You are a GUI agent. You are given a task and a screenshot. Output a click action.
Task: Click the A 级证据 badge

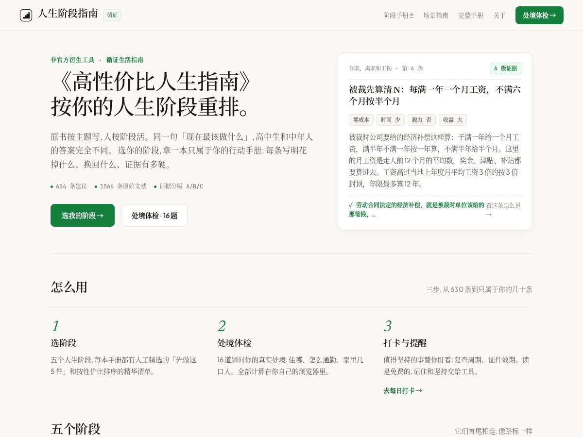[505, 68]
